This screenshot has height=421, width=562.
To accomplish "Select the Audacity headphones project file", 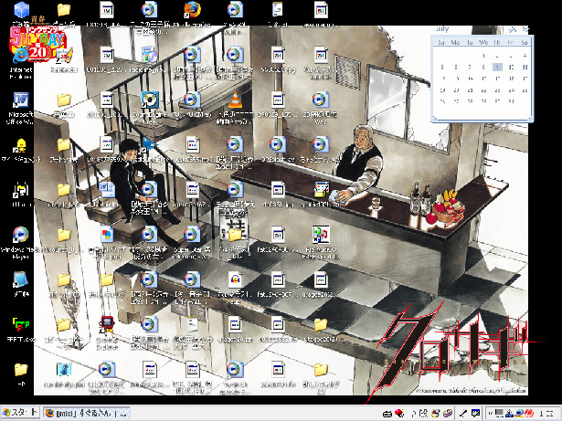I will (235, 279).
